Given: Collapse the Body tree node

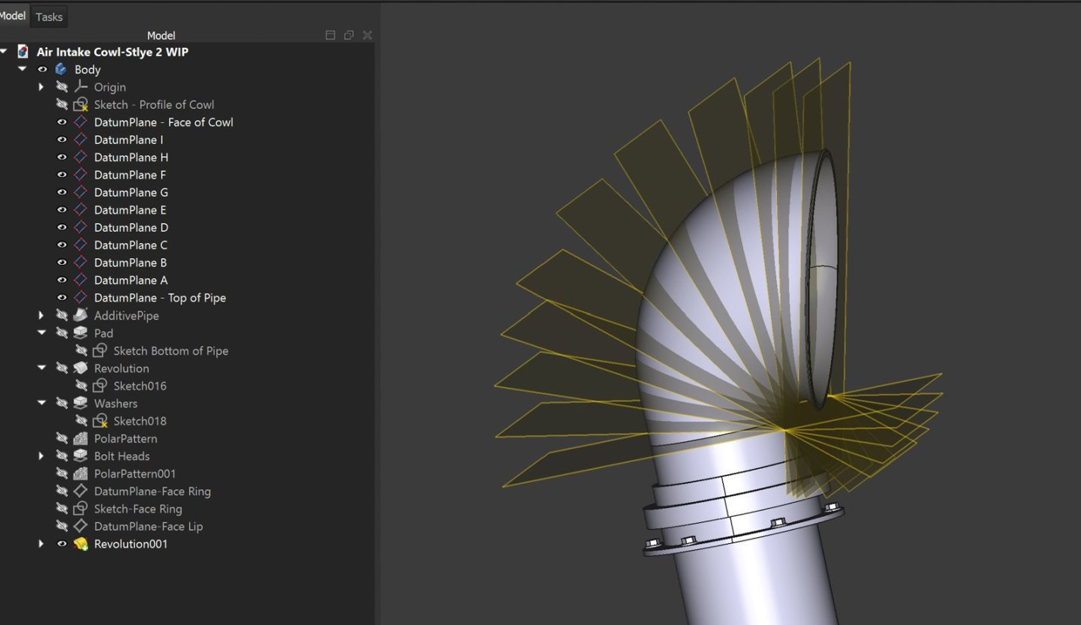Looking at the screenshot, I should pos(23,69).
